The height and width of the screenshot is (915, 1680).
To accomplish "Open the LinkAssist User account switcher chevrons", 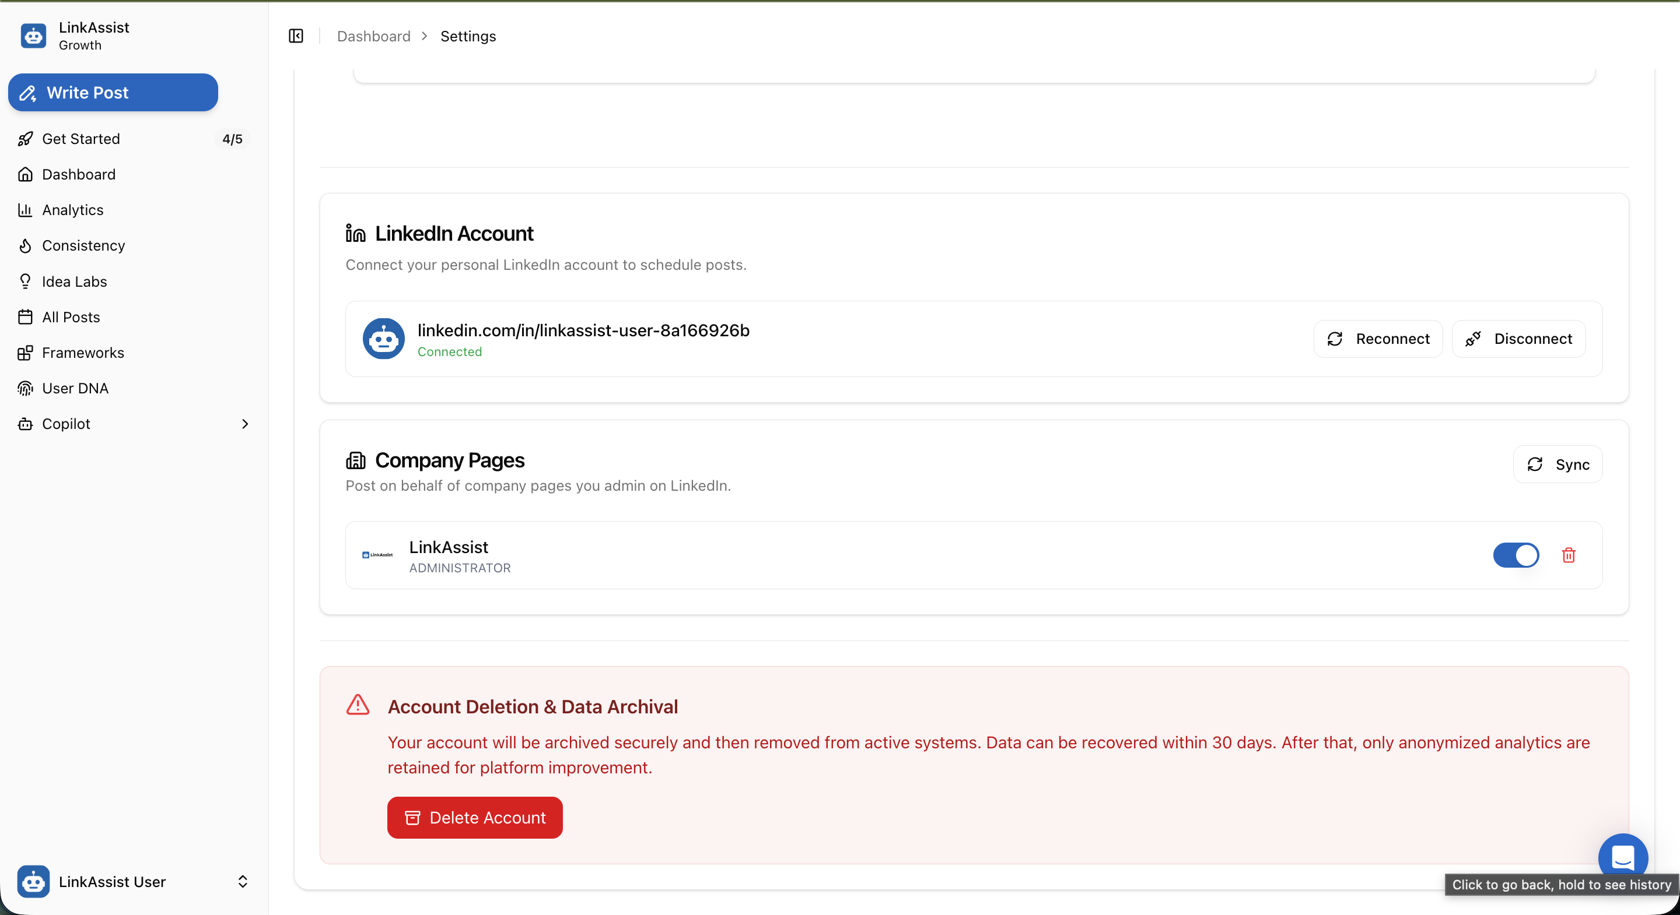I will pos(243,882).
